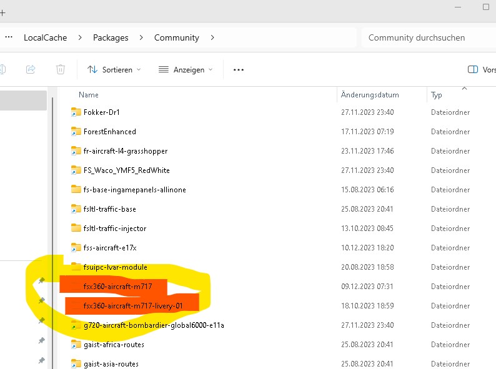Expand chevron after Packages breadcrumb
Image resolution: width=496 pixels, height=369 pixels.
(x=141, y=37)
